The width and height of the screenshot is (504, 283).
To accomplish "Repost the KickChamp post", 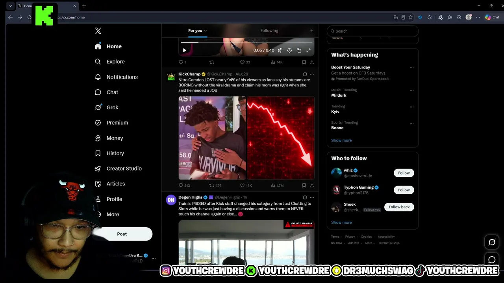I will point(211,185).
